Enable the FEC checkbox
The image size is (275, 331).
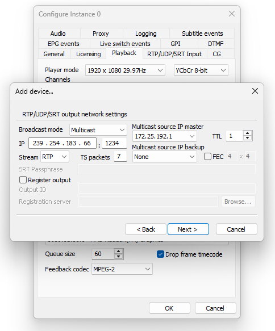point(207,157)
